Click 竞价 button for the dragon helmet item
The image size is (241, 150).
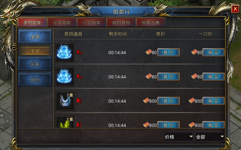click(168, 101)
